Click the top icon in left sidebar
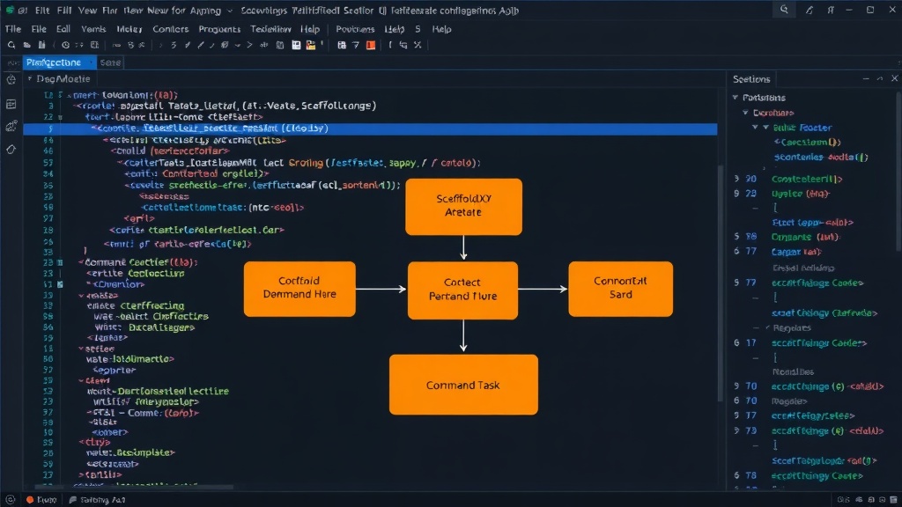The height and width of the screenshot is (507, 902). pyautogui.click(x=11, y=80)
